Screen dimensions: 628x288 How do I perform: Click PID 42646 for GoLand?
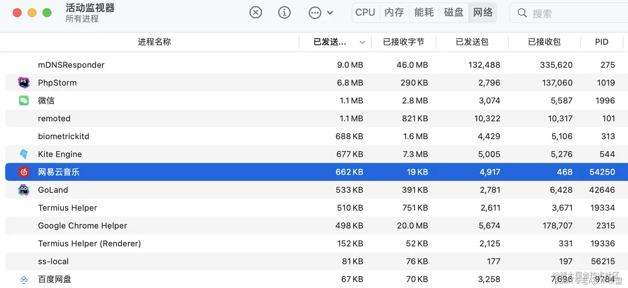[x=602, y=190]
